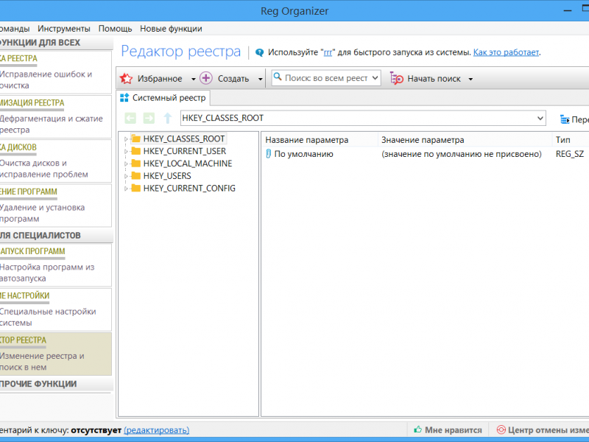This screenshot has height=442, width=589.
Task: Expand the HKEY_LOCAL_MACHINE tree node
Action: coord(126,164)
